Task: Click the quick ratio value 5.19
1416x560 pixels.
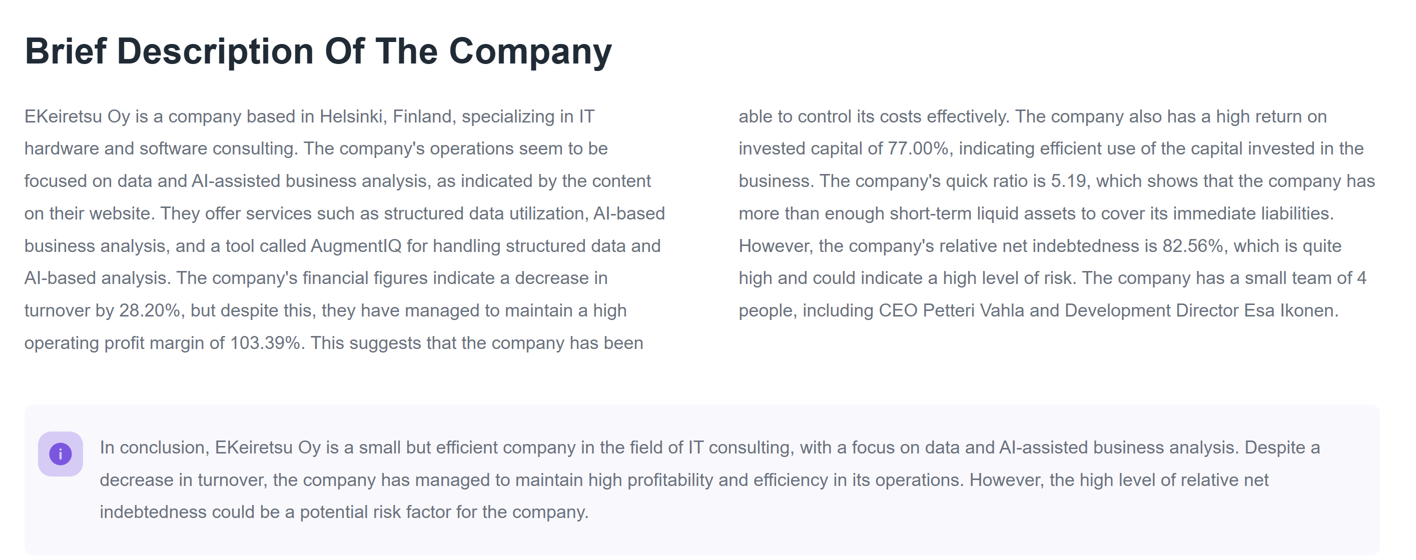Action: pyautogui.click(x=1069, y=181)
